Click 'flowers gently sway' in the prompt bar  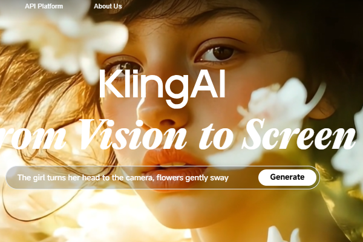coord(192,178)
